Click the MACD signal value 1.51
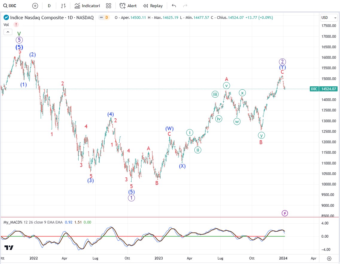The width and height of the screenshot is (340, 264). (x=78, y=222)
